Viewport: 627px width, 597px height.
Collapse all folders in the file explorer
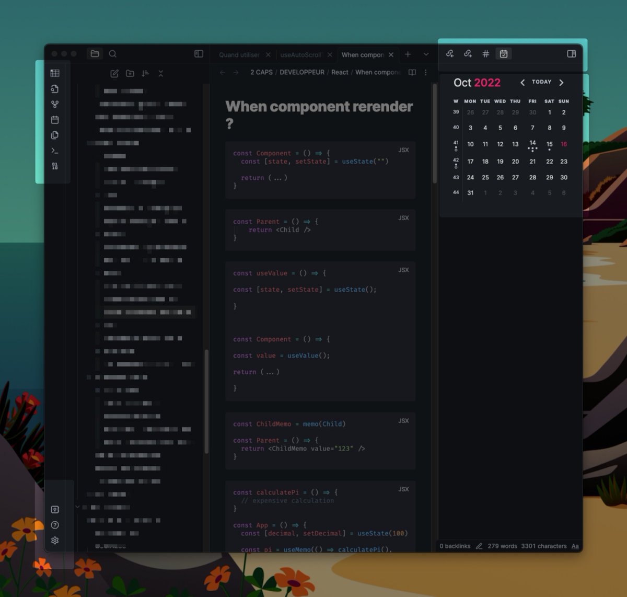161,74
